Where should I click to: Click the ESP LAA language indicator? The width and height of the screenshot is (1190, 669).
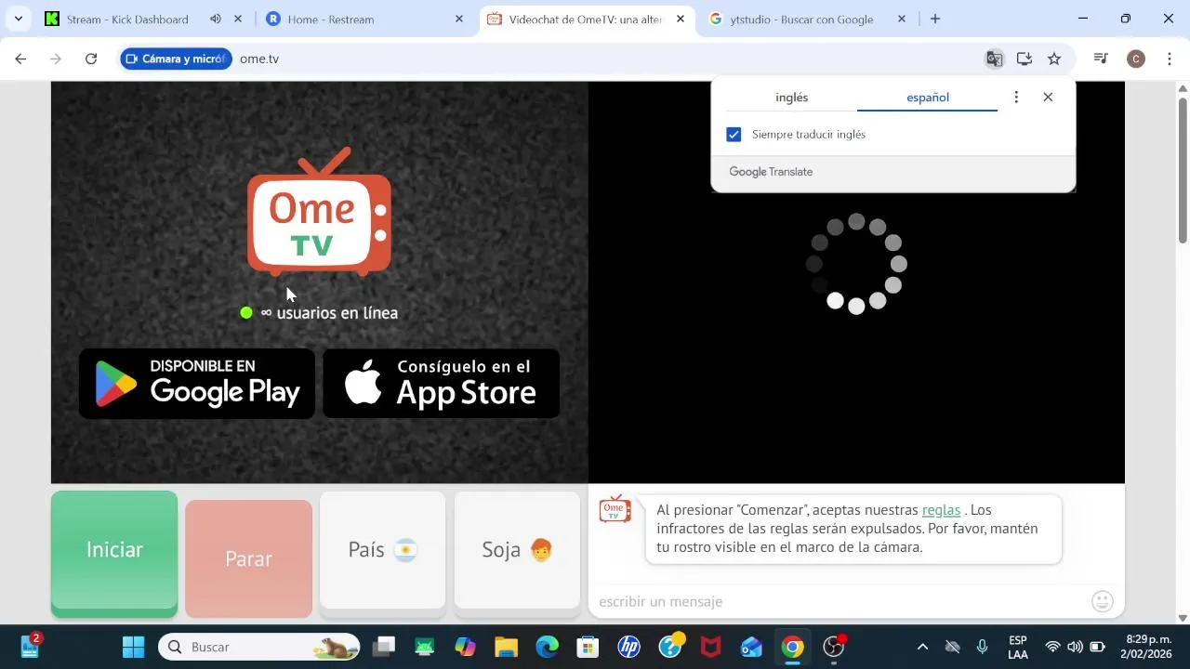click(1017, 647)
